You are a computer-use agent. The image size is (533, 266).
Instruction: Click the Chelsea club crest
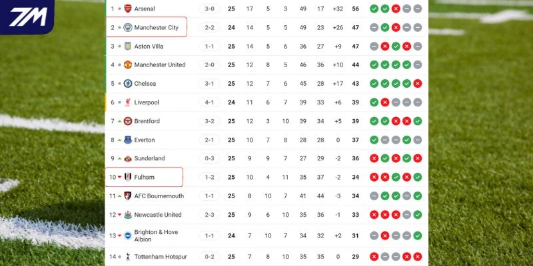point(128,84)
